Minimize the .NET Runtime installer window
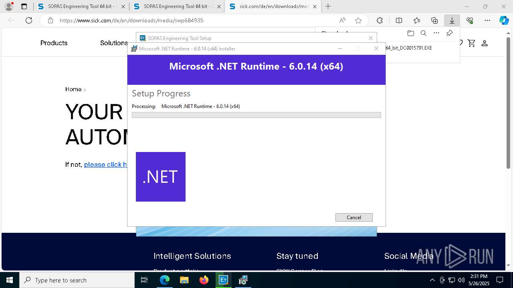This screenshot has height=288, width=513. pyautogui.click(x=340, y=48)
